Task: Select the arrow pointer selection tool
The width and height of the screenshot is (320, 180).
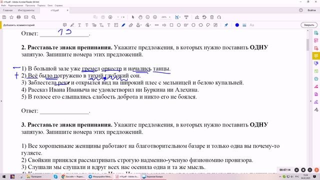Action: tap(133, 17)
